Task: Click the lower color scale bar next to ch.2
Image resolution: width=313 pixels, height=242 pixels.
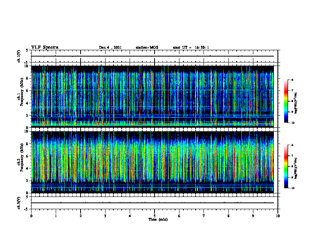Action: click(286, 166)
